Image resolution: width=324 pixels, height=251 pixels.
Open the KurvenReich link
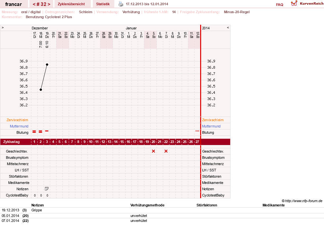point(311,4)
